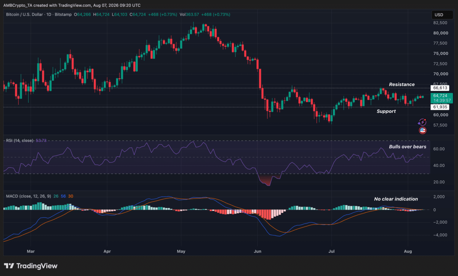458x276 pixels.
Task: Click the 'Support' annotation text
Action: coord(386,111)
